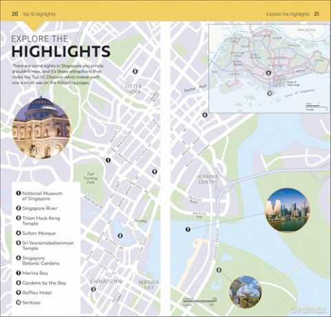Click the 'N Canal Rd' street label

114,243
